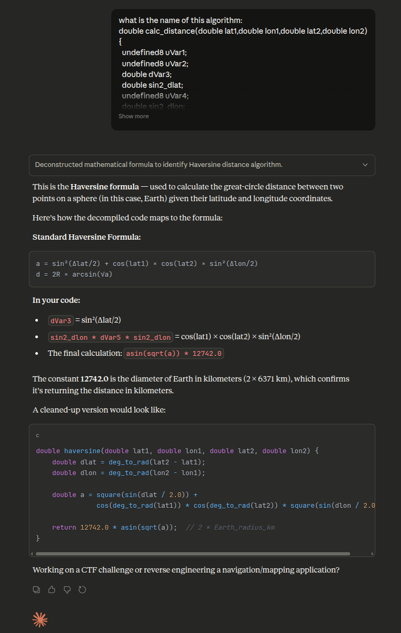The height and width of the screenshot is (633, 401).
Task: Give the response a thumbs down
Action: tap(67, 590)
